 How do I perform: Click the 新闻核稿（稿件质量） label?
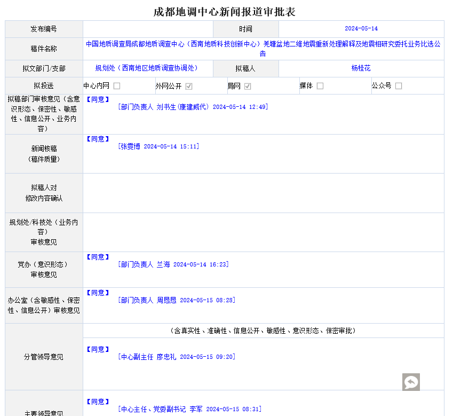pos(44,154)
